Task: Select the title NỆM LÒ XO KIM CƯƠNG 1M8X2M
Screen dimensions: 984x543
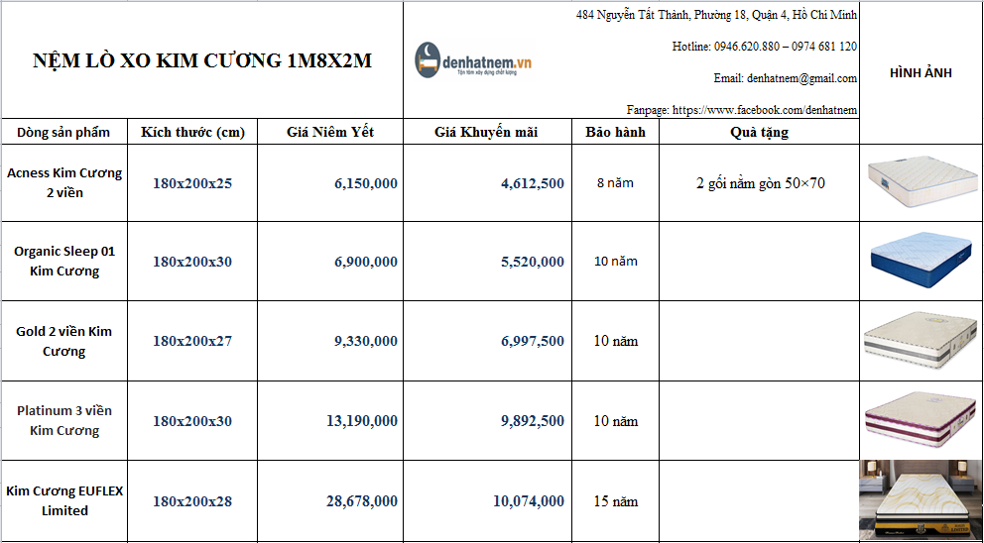Action: (202, 60)
